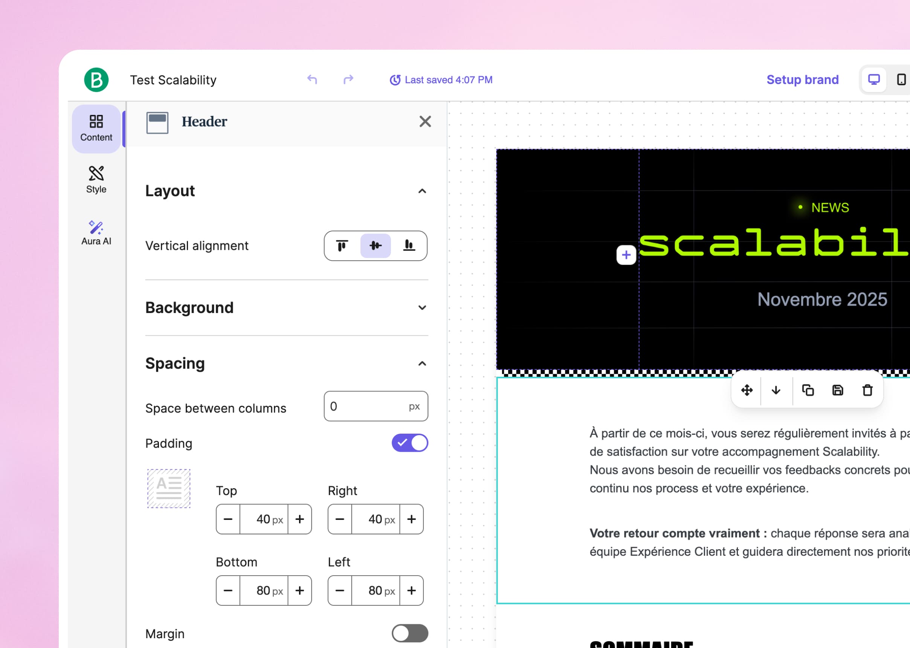This screenshot has width=910, height=648.
Task: Open the Aura AI tab
Action: (x=96, y=232)
